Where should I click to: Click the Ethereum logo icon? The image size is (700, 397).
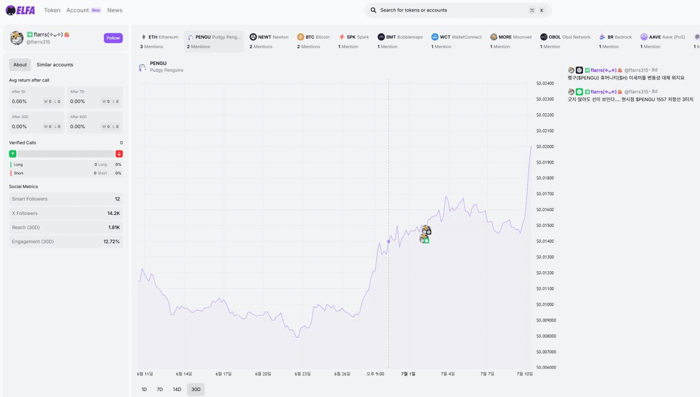click(x=144, y=37)
